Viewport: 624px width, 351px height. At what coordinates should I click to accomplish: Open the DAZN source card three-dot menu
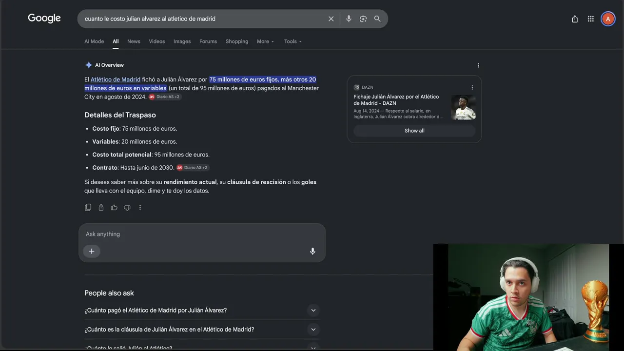click(472, 88)
